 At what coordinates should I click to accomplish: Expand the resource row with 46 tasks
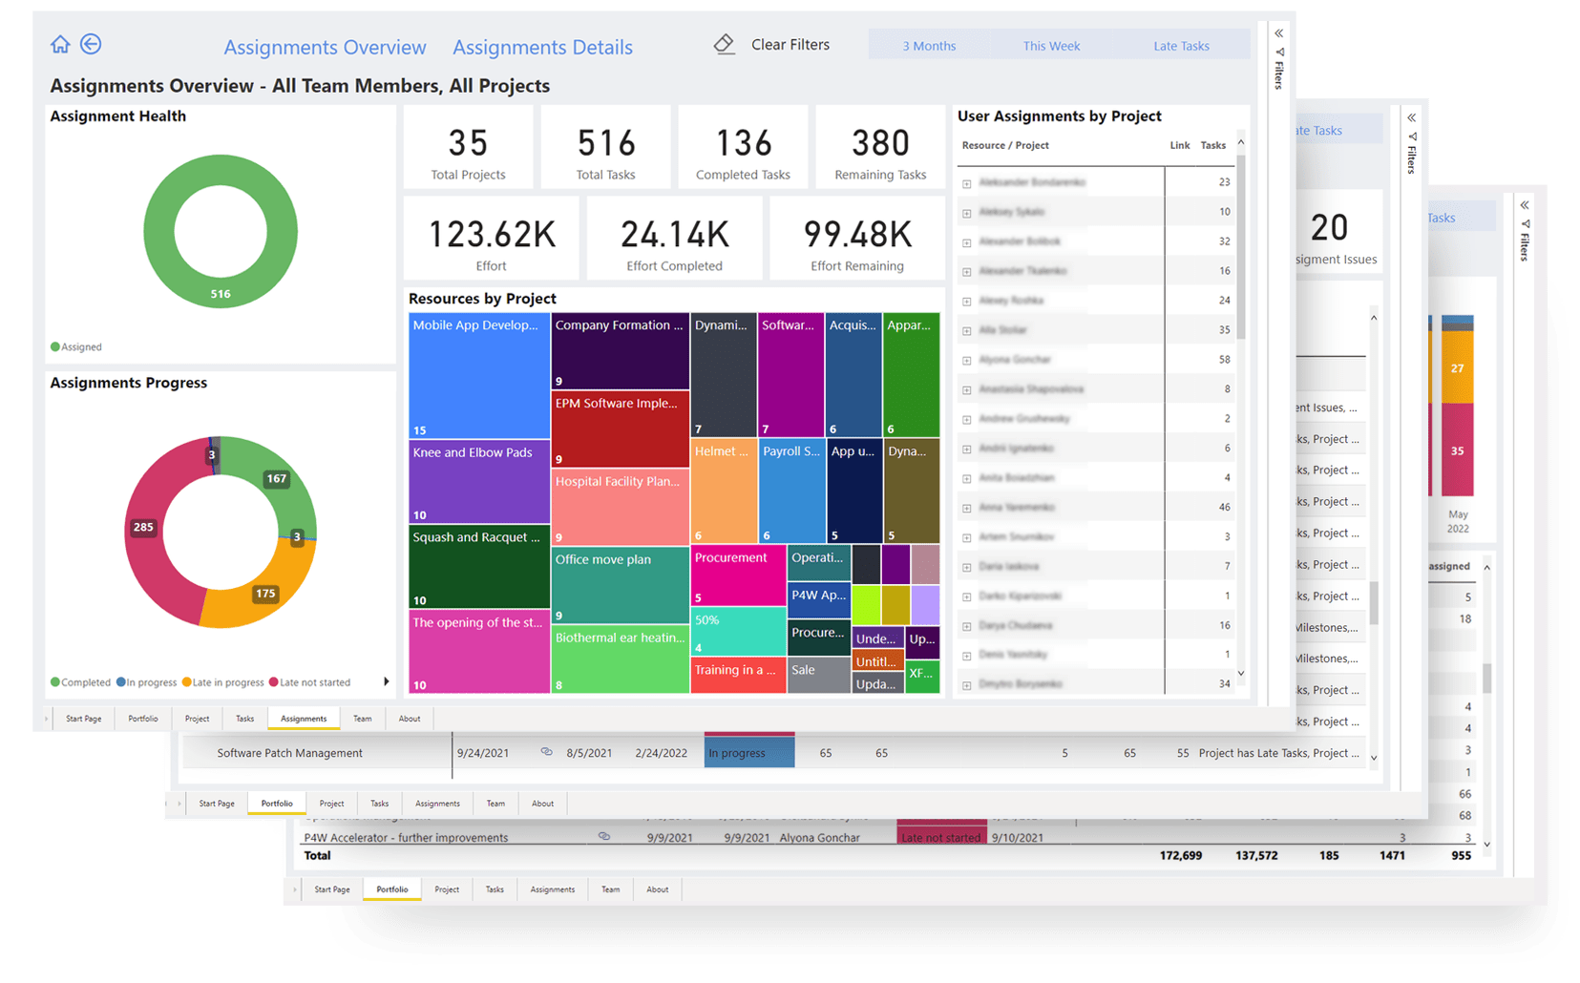pos(966,509)
